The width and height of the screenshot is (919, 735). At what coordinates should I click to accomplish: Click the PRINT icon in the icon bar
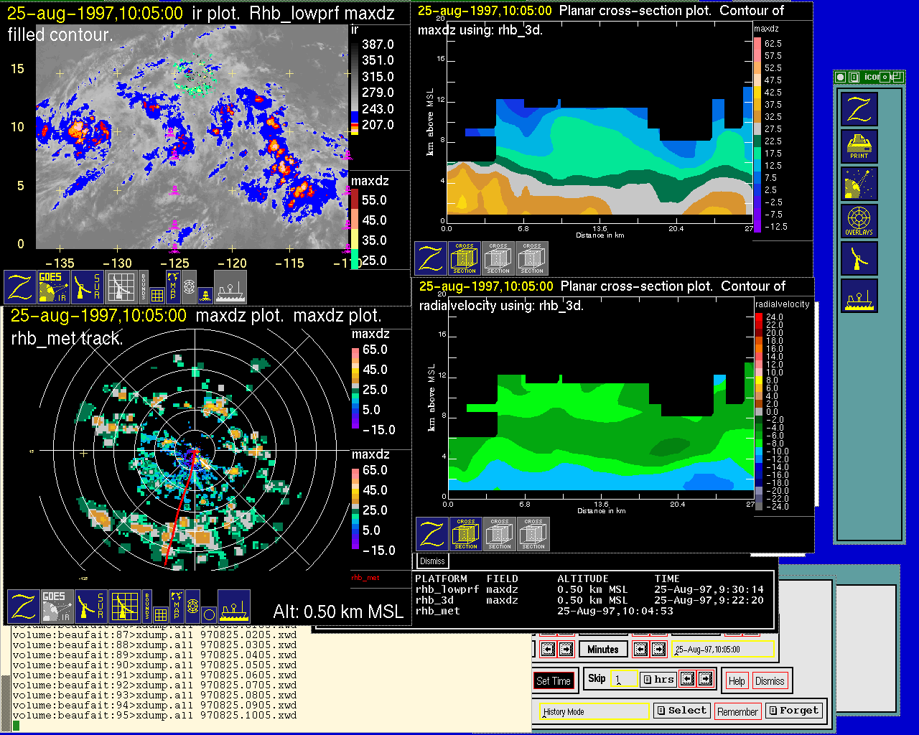[859, 146]
